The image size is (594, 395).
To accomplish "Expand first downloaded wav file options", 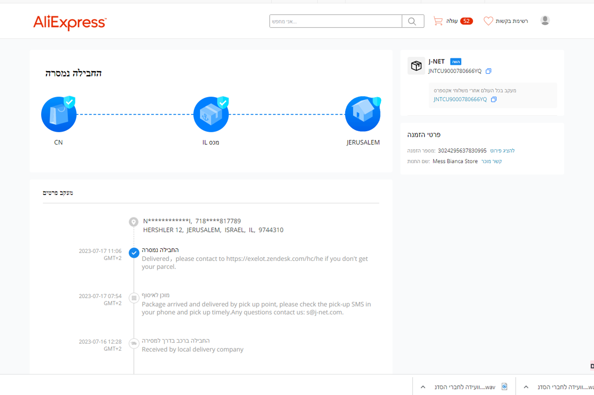I will point(423,387).
